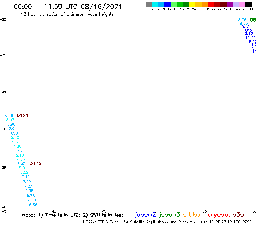Select the 6.67 reading
Image resolution: width=256 pixels, height=225 pixels.
point(13,128)
